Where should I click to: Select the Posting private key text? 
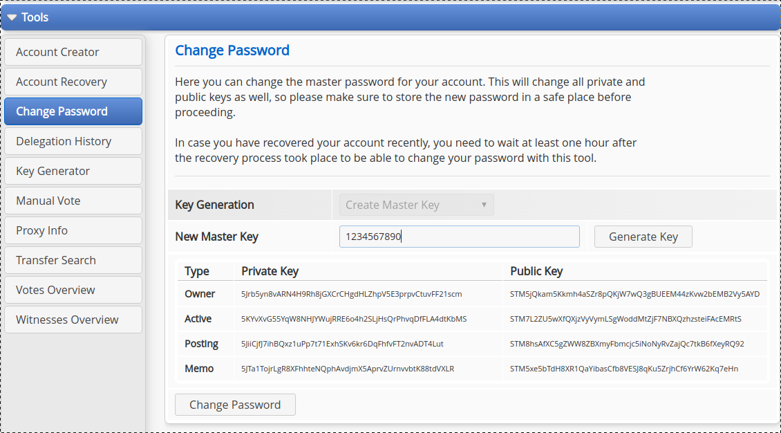point(342,344)
